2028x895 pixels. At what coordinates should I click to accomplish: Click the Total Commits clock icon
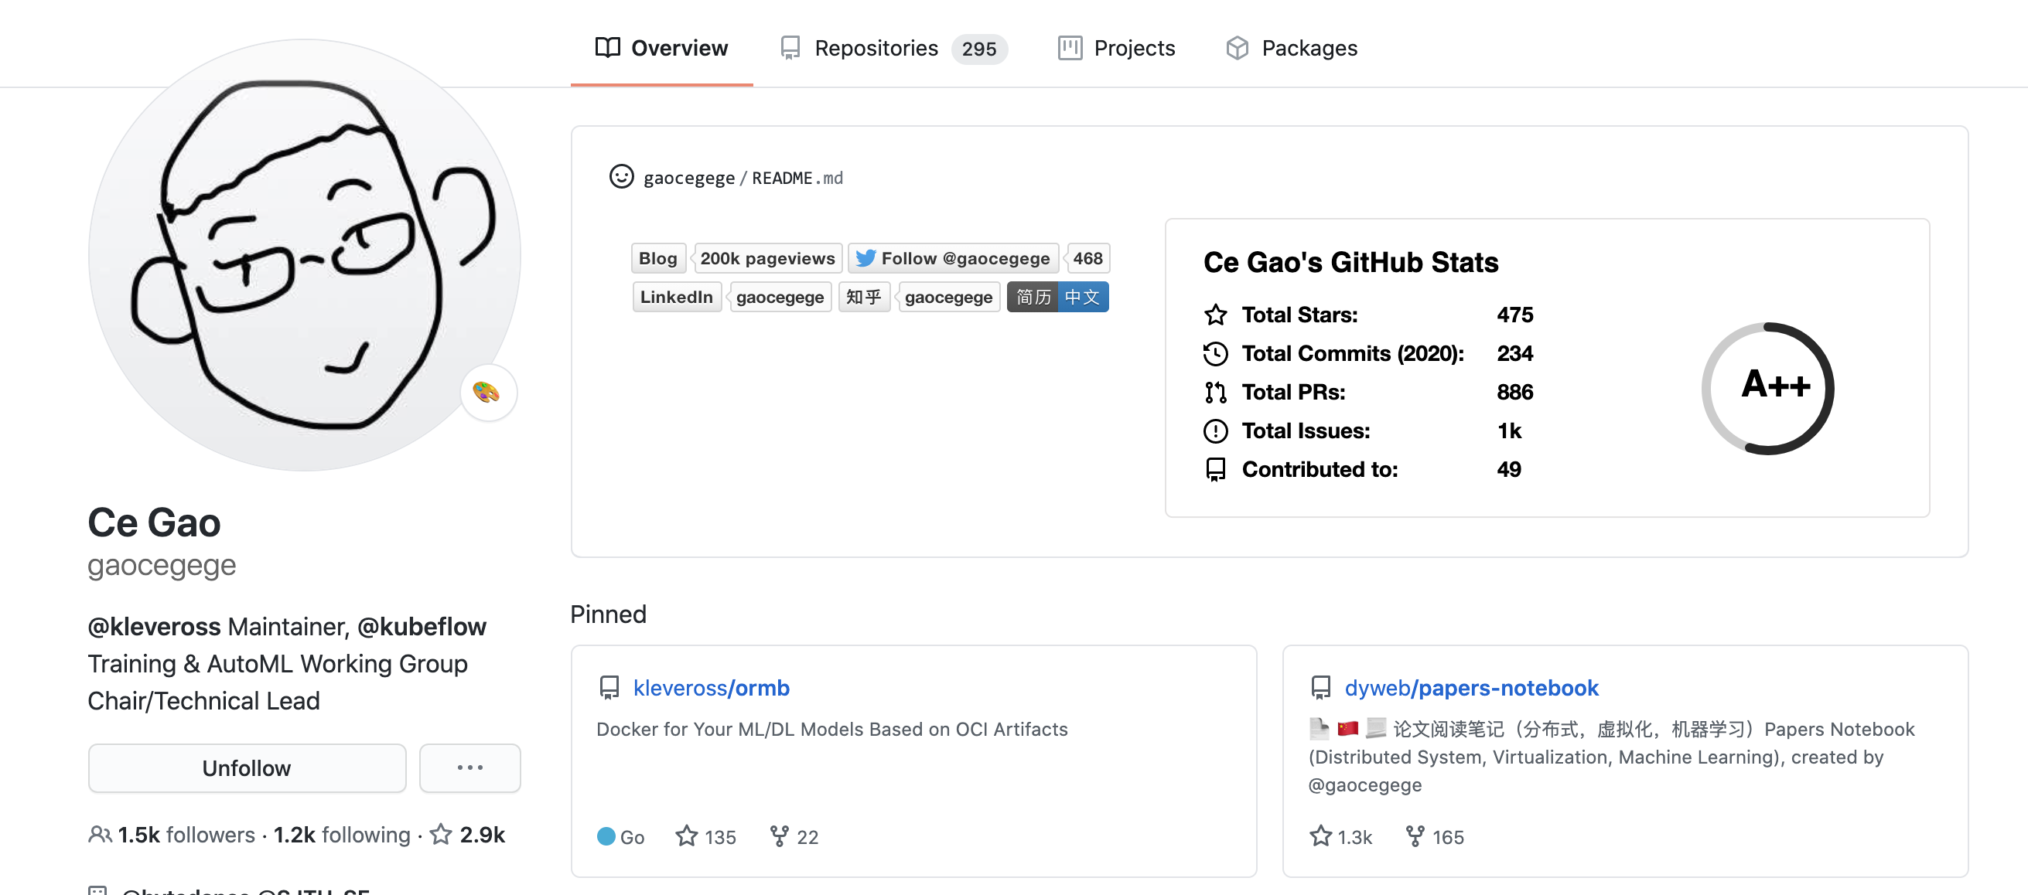1216,353
